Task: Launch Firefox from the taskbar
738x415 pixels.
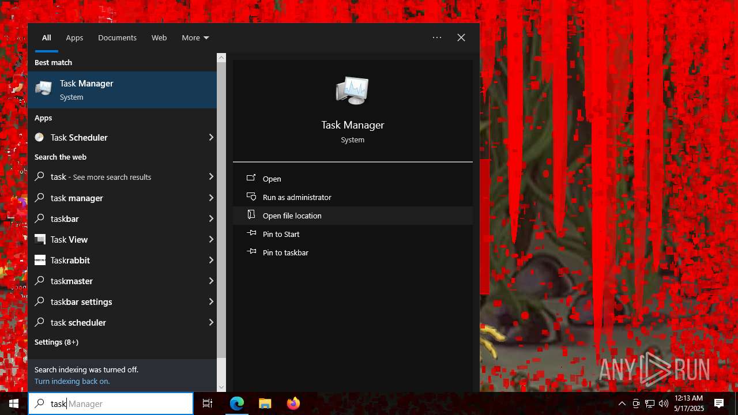Action: pyautogui.click(x=293, y=403)
